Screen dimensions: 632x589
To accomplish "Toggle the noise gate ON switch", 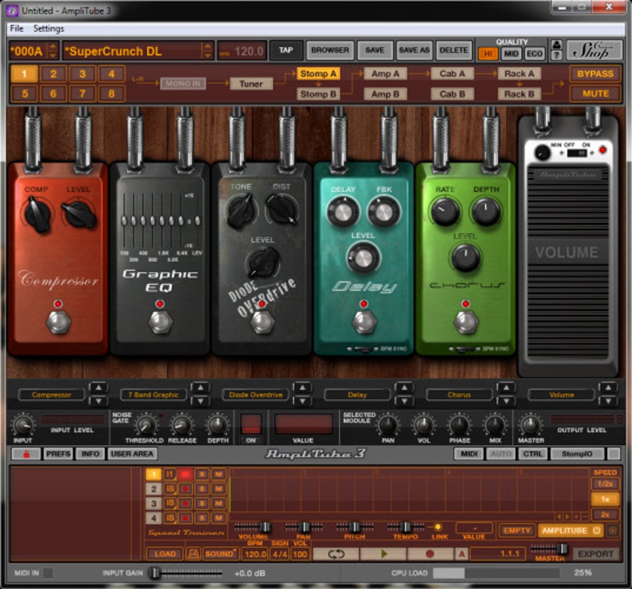I will [x=251, y=425].
